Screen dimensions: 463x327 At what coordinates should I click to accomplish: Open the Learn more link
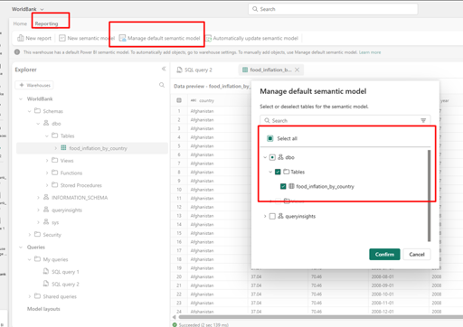[x=370, y=52]
